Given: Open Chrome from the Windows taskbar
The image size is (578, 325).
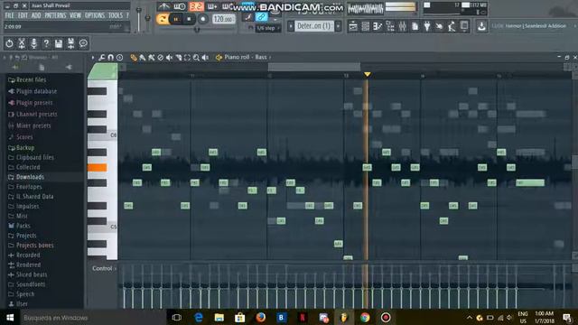Looking at the screenshot, I should (365, 317).
